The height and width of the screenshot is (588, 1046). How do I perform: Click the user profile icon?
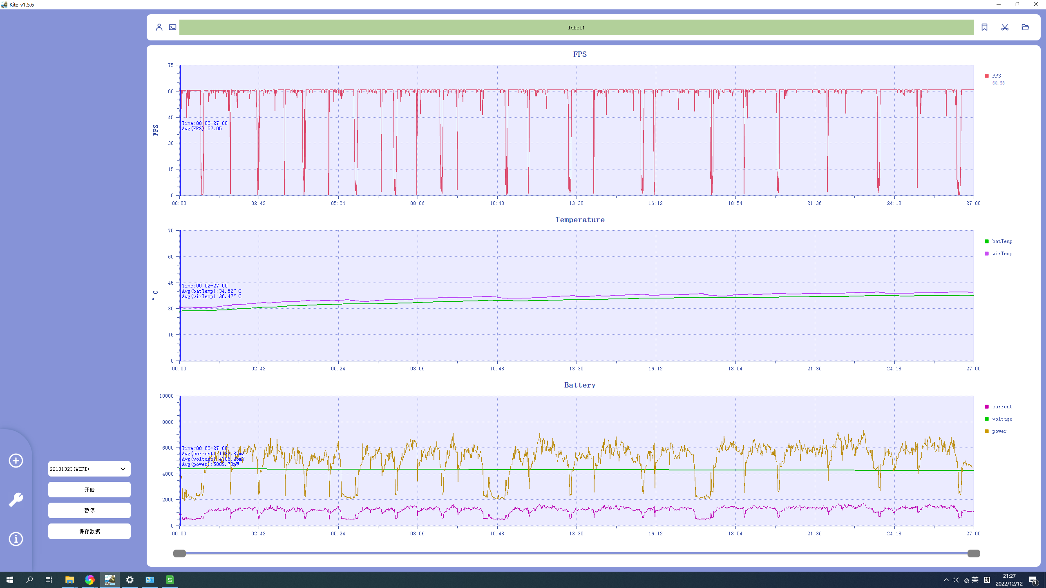pos(159,27)
